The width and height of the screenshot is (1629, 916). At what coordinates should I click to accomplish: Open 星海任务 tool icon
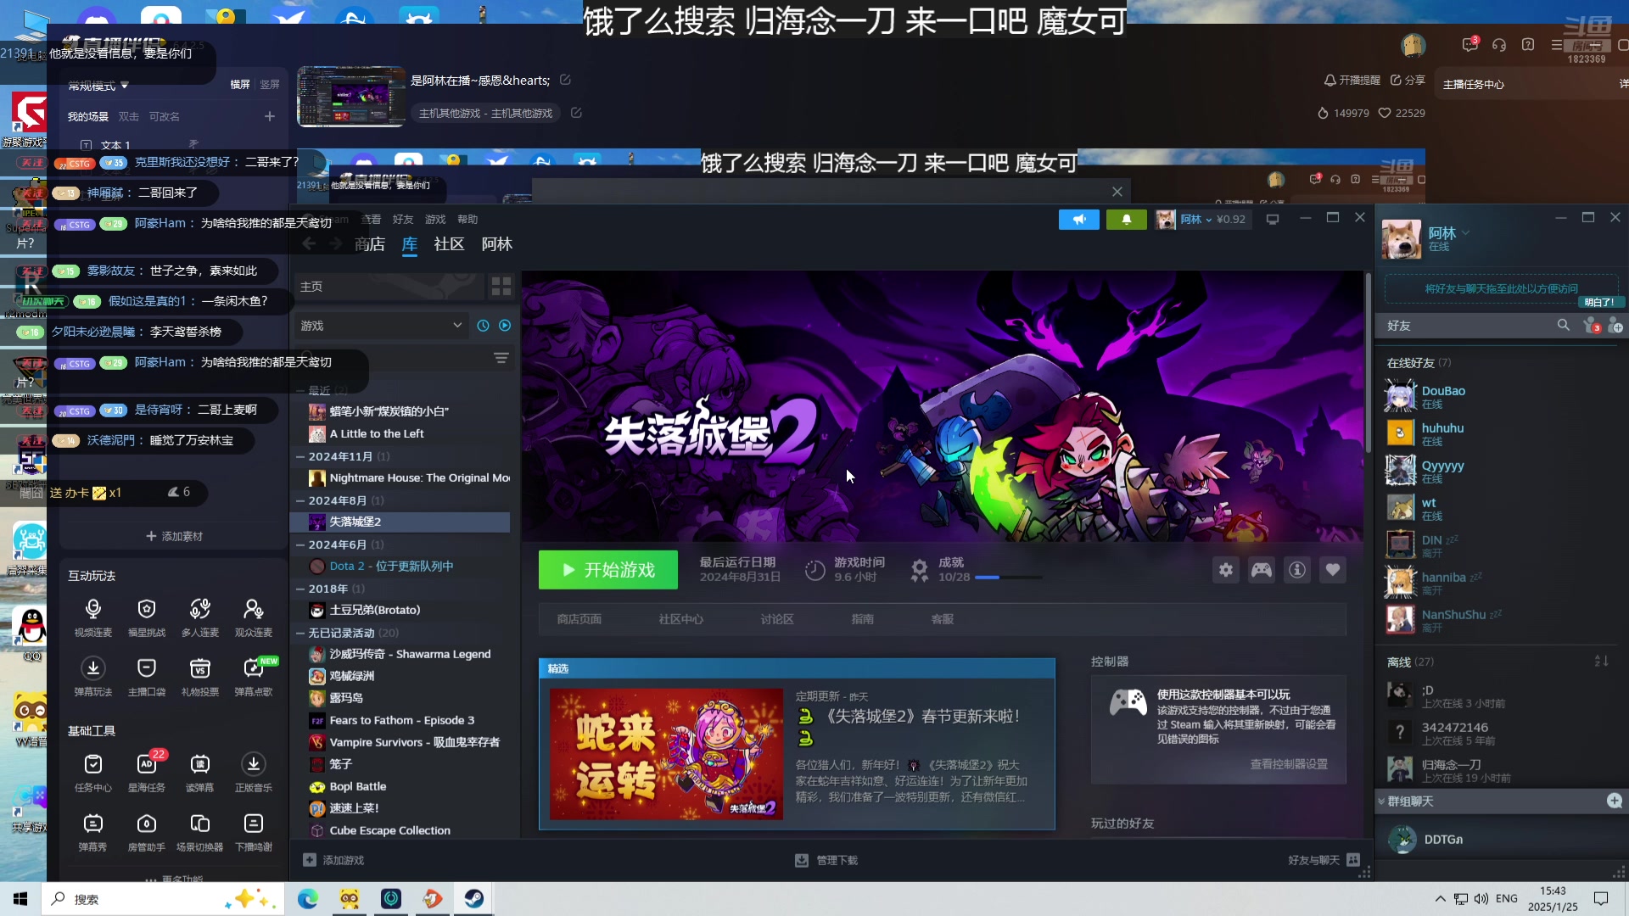(x=147, y=773)
